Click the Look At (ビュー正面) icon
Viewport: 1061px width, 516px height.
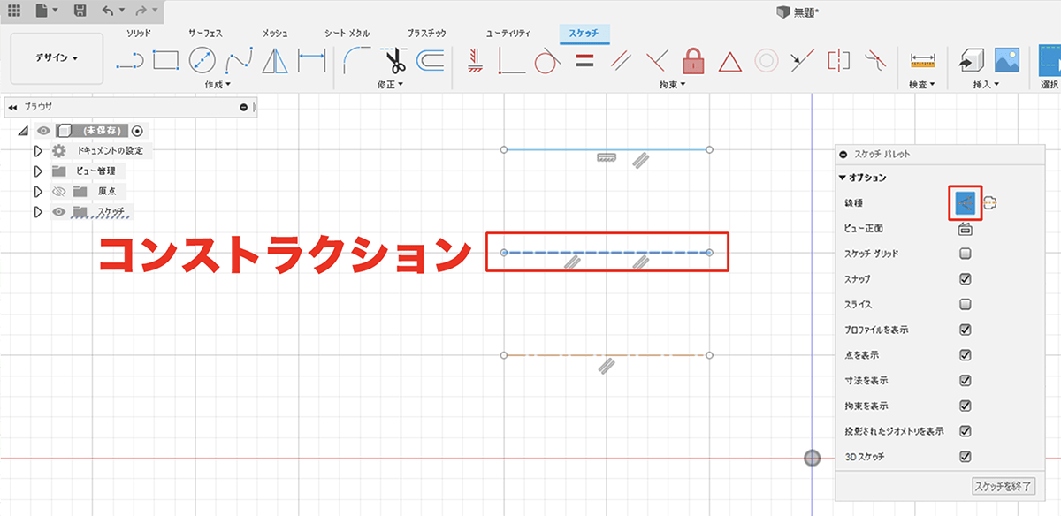(966, 229)
